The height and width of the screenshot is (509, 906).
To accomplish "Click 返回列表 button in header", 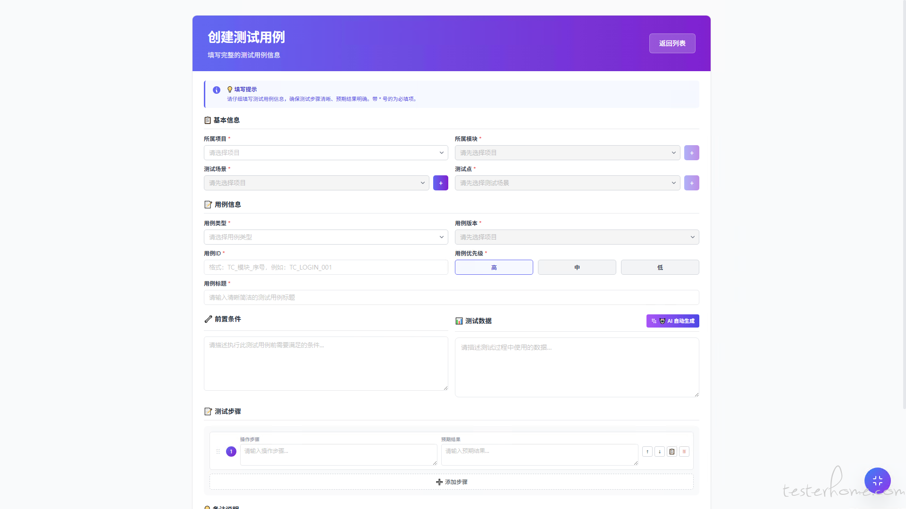I will tap(672, 43).
